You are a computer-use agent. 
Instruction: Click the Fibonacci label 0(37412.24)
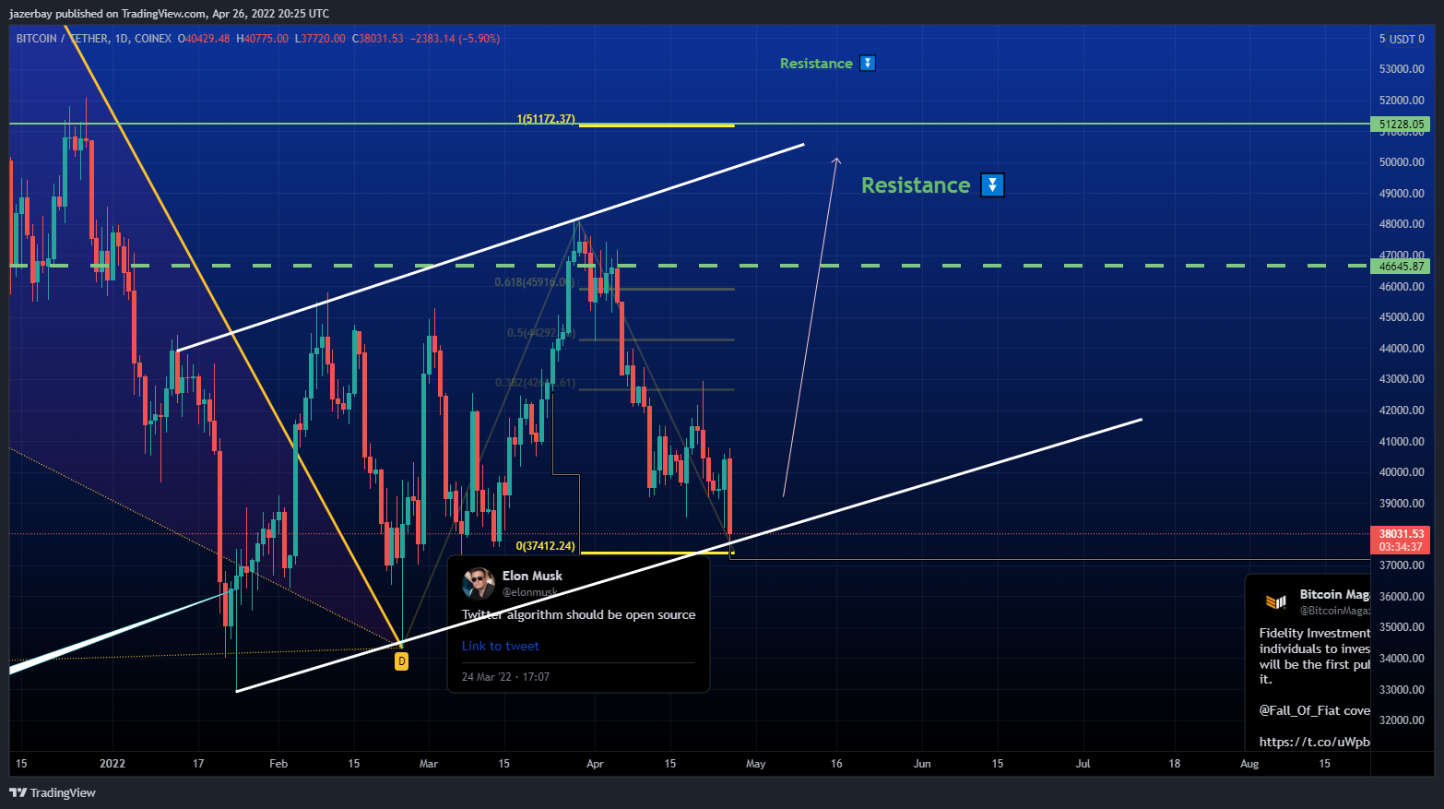[x=546, y=546]
